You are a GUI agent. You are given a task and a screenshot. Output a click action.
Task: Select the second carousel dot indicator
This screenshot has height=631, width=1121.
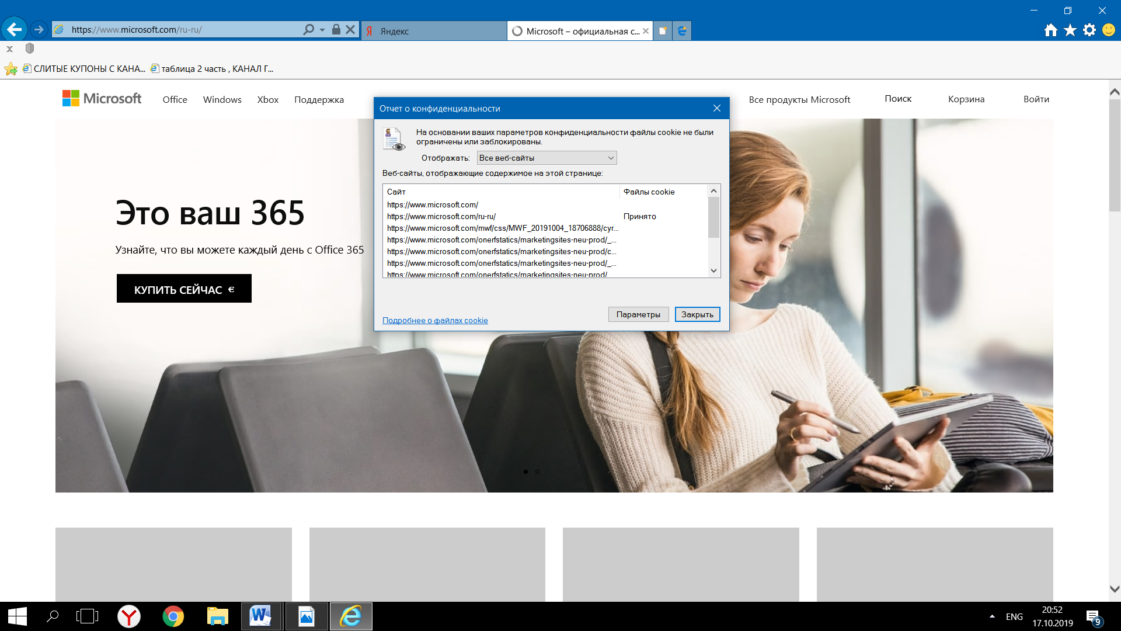(537, 471)
